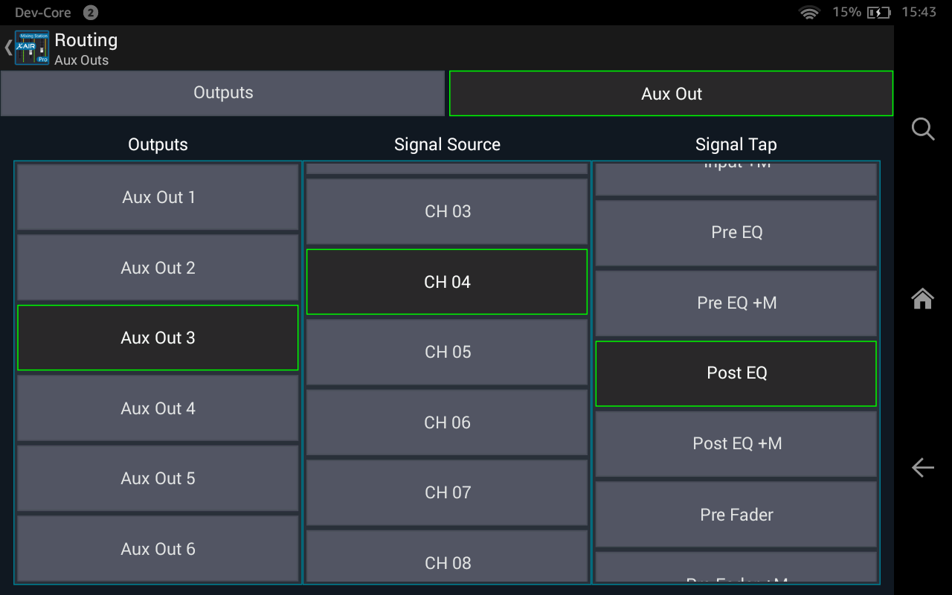Set signal tap to Post EQ +M
Image resolution: width=952 pixels, height=595 pixels.
pyautogui.click(x=736, y=443)
